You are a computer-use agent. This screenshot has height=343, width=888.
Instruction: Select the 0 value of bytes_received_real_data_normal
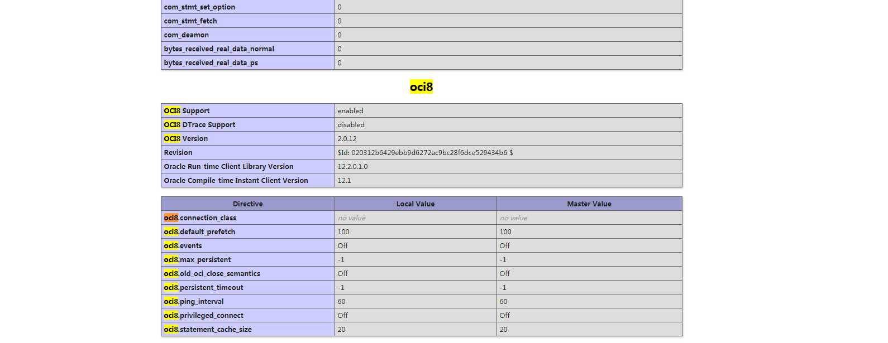(340, 49)
